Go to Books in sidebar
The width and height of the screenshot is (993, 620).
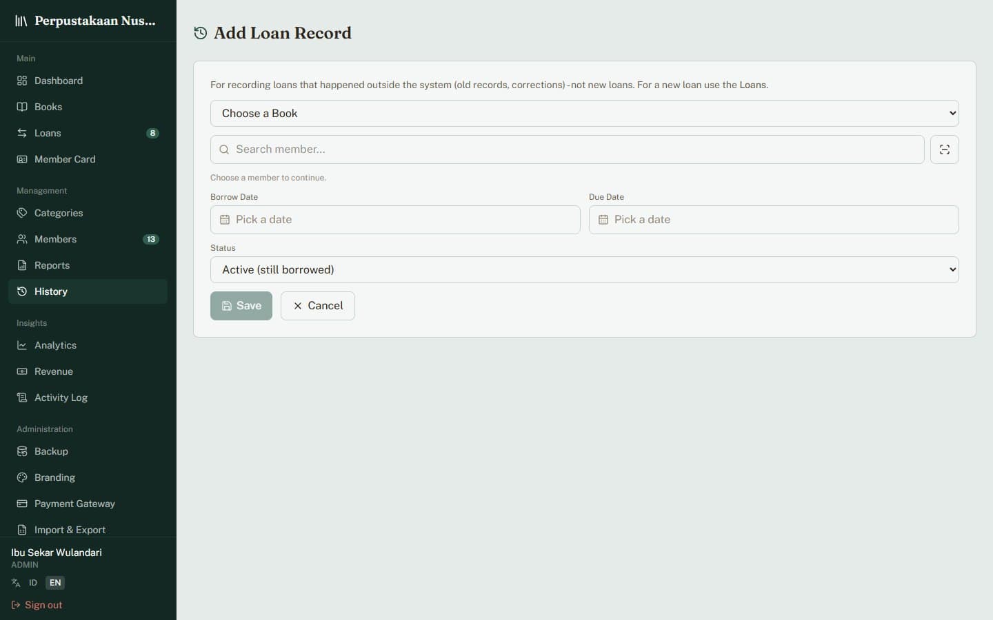(88, 107)
